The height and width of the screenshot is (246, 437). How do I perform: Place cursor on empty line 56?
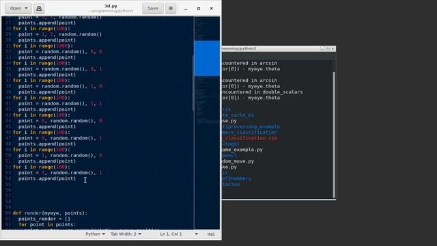pos(102,190)
